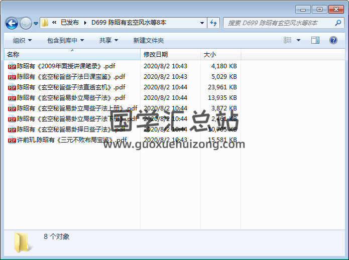Viewport: 349px width, 260px height.
Task: Select file name 玄空秘旨易卦择日些子法
Action: coord(71,129)
